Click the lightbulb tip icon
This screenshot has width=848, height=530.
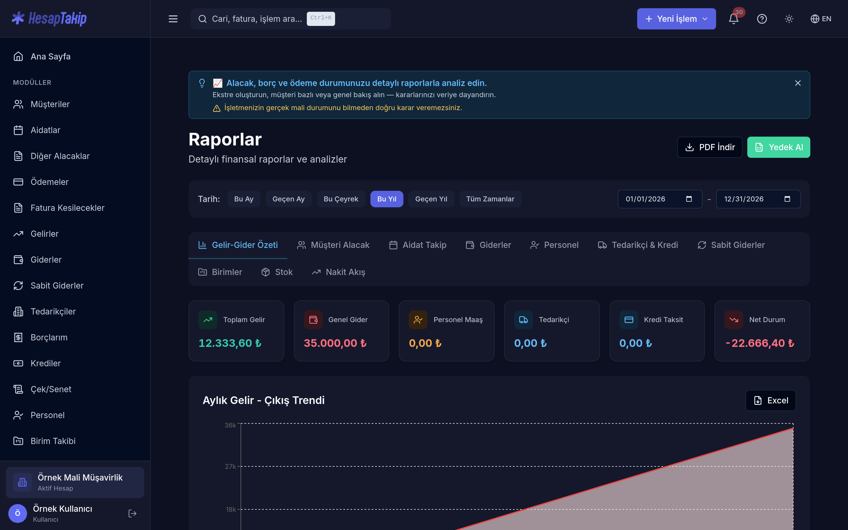[202, 83]
